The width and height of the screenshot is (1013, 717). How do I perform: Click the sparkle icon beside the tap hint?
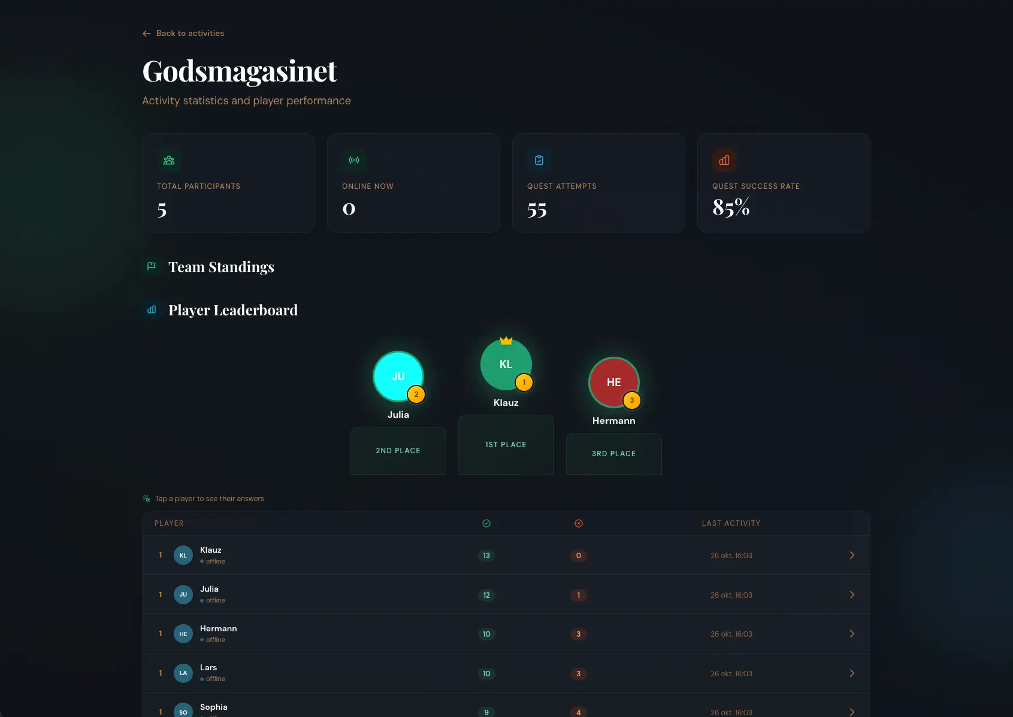tap(146, 498)
